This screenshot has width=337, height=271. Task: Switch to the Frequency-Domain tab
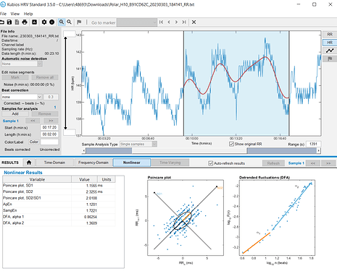(x=93, y=163)
